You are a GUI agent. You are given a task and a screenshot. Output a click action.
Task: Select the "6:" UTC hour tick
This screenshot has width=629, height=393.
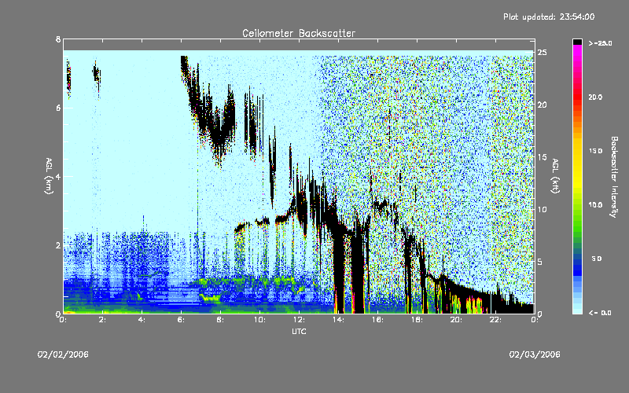181,320
